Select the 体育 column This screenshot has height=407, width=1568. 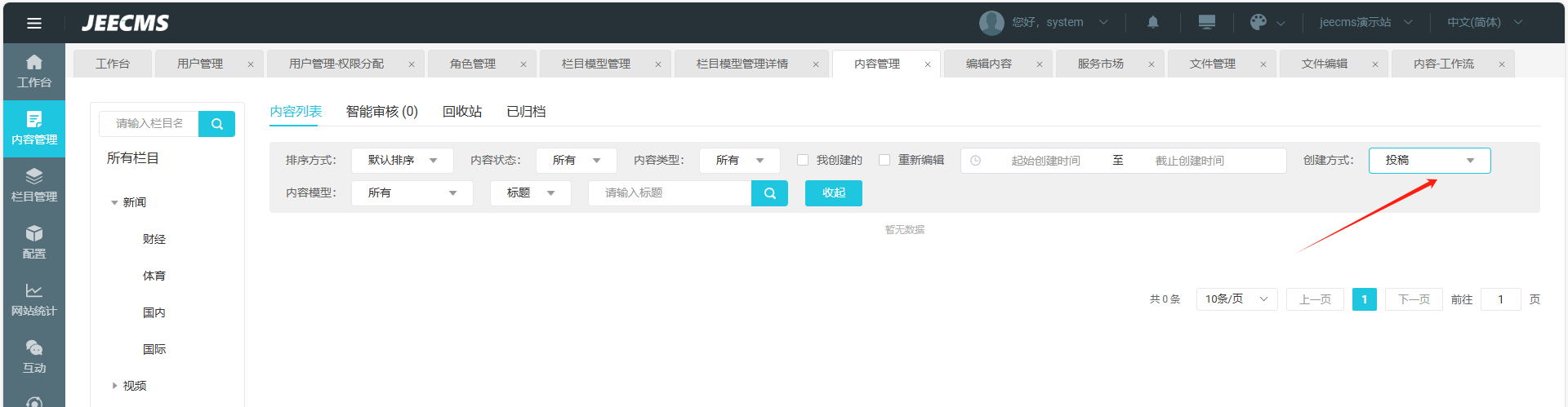[154, 276]
